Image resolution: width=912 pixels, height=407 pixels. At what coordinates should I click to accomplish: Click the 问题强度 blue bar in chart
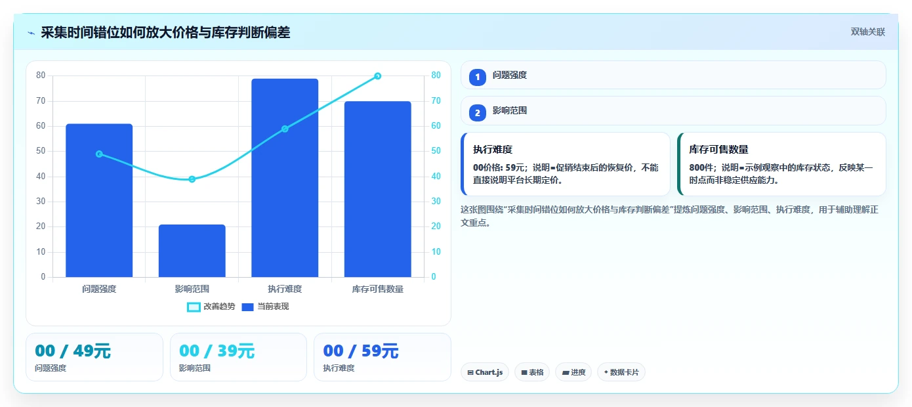coord(99,200)
